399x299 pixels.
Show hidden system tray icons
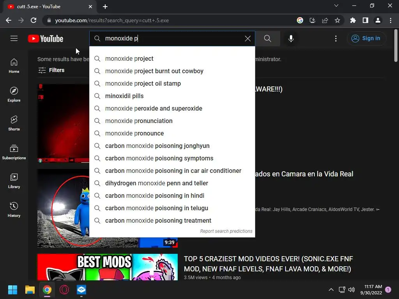(331, 290)
